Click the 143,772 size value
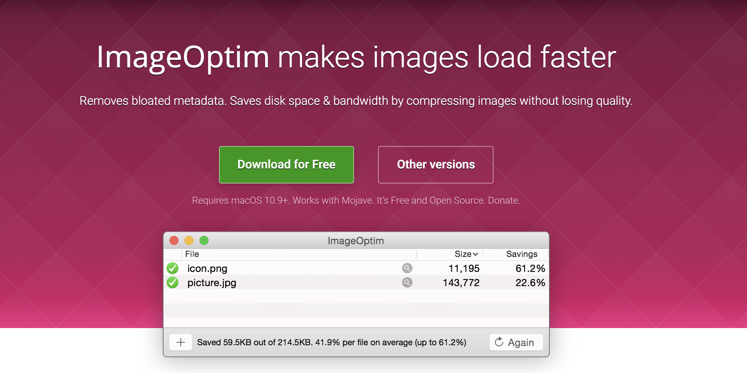Viewport: 747px width, 373px height. click(461, 283)
